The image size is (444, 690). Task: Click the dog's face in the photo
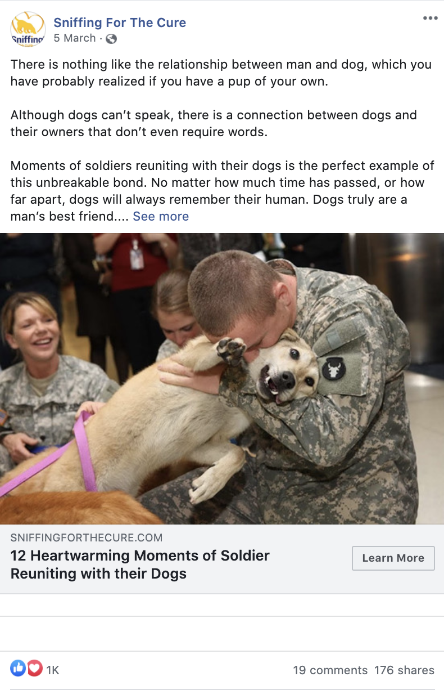coord(286,370)
